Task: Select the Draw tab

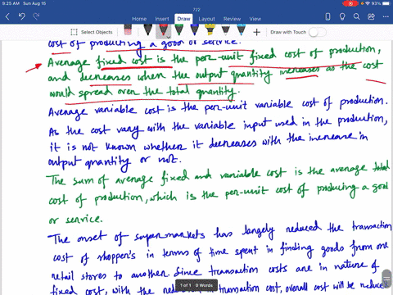Action: tap(183, 19)
